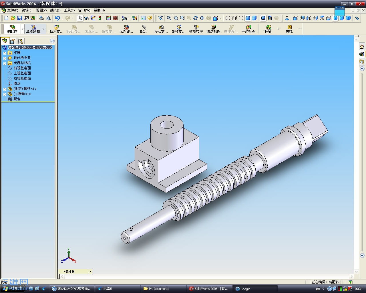366x293 pixels.
Task: Toggle Shadows in Shaded Mode
Action: pyautogui.click(x=263, y=18)
